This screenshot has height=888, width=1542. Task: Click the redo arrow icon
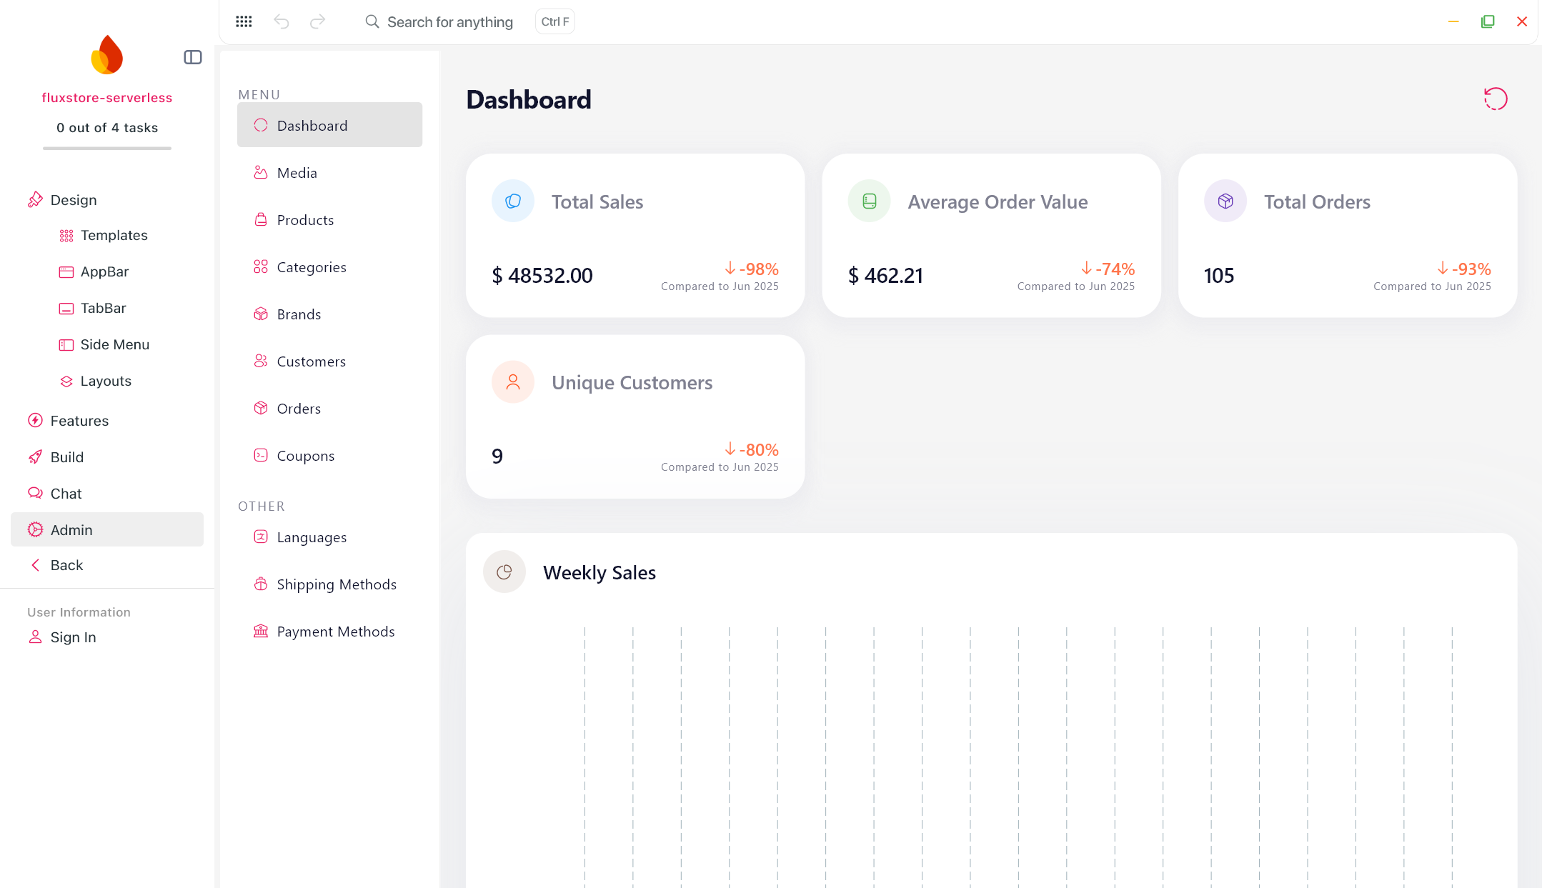(317, 21)
